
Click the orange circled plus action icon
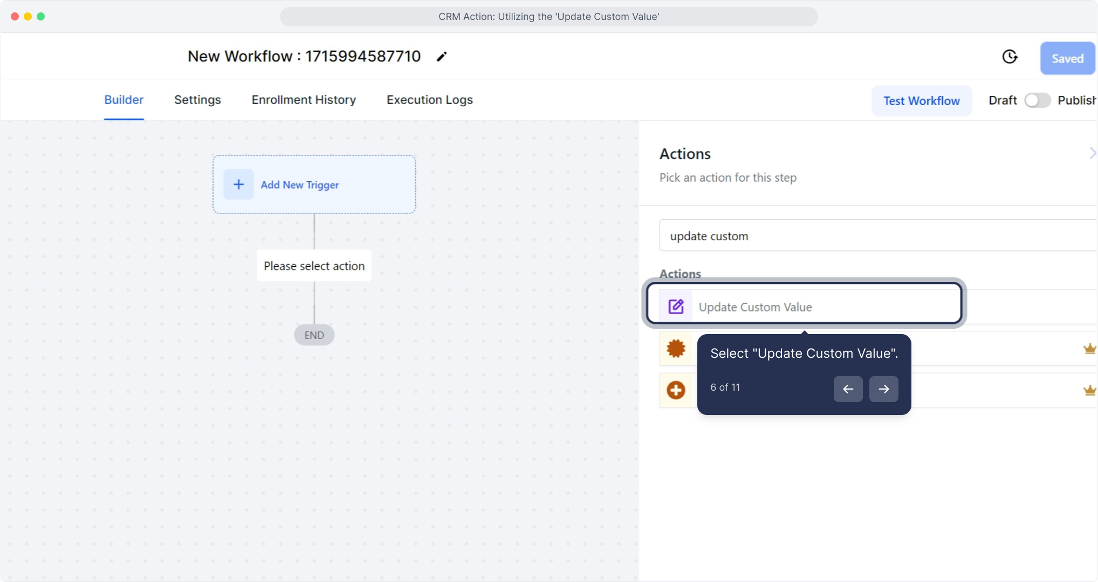click(676, 390)
